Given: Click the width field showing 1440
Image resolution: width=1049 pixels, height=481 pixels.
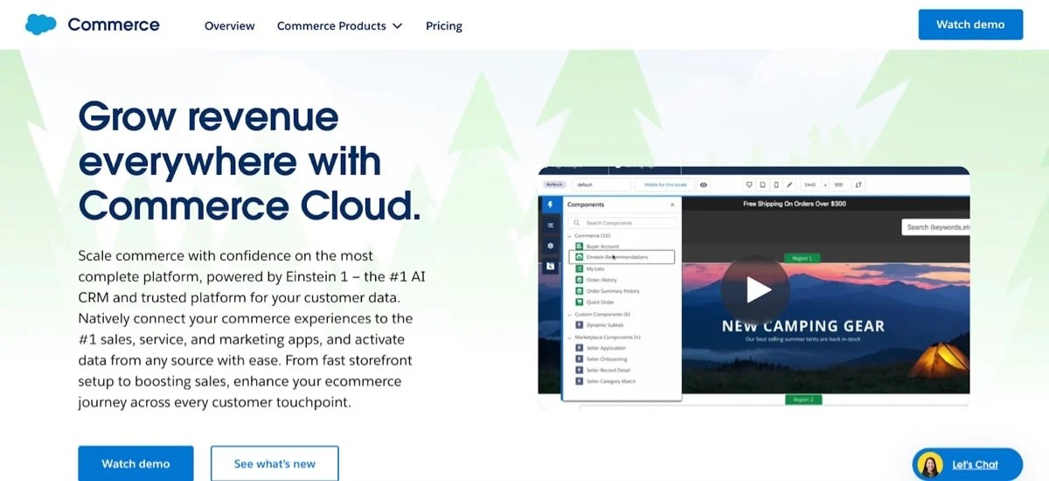Looking at the screenshot, I should click(x=810, y=185).
